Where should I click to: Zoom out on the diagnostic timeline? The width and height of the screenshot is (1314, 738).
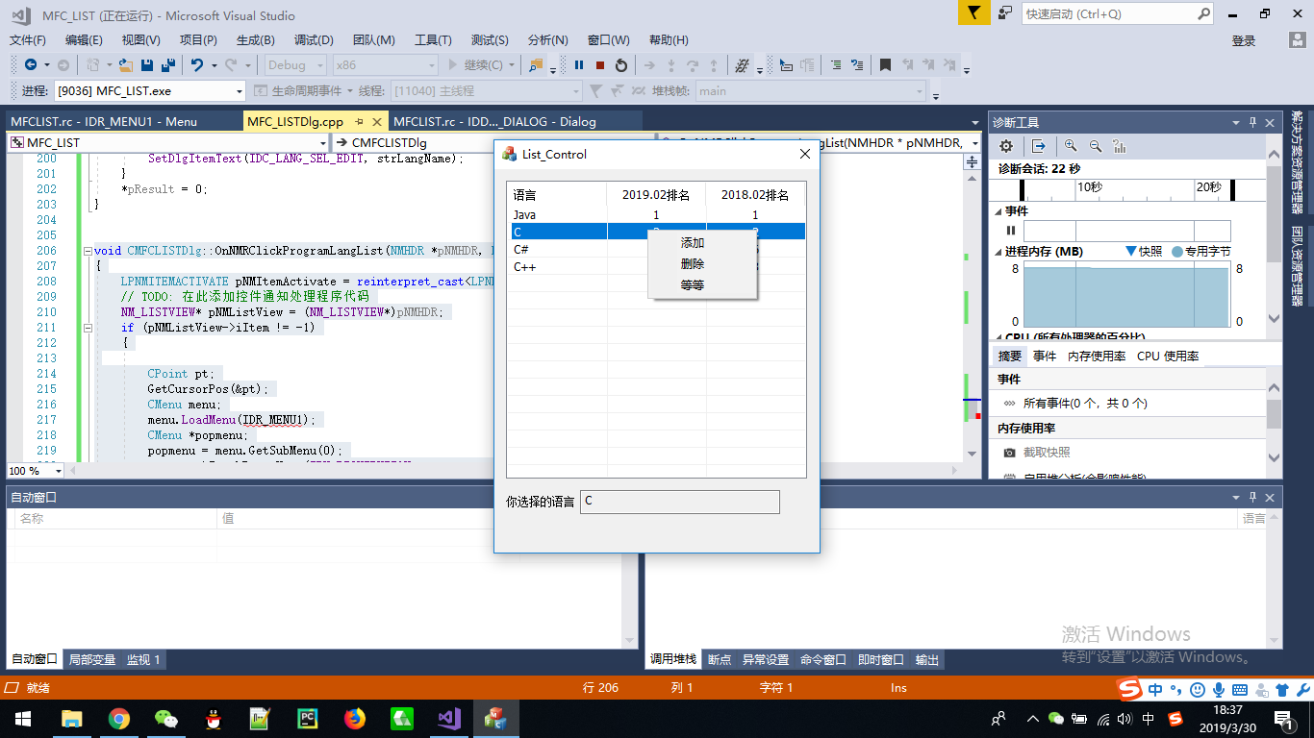1096,146
